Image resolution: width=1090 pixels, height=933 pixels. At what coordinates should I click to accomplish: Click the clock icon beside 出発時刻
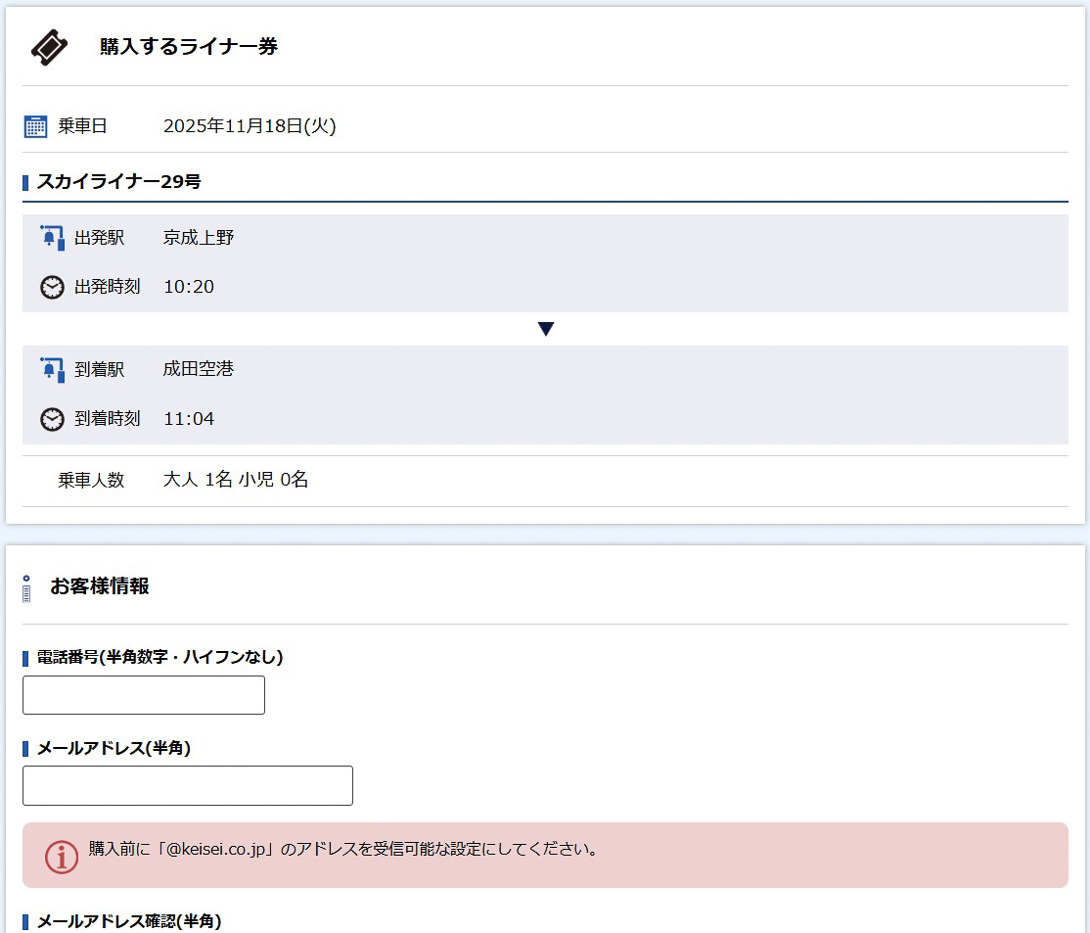(x=51, y=287)
